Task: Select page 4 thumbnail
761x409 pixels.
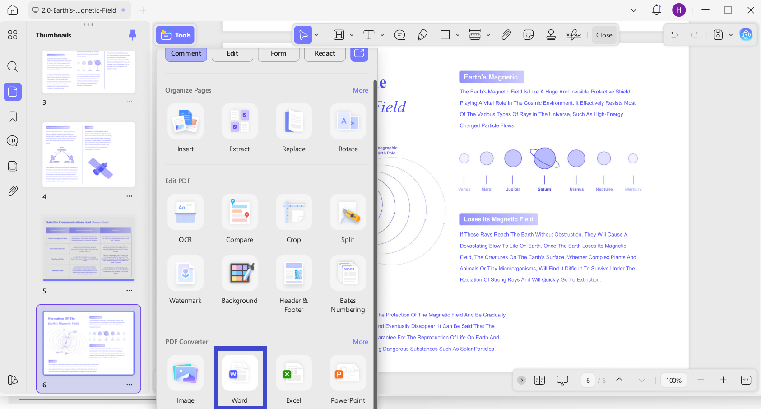Action: point(88,155)
